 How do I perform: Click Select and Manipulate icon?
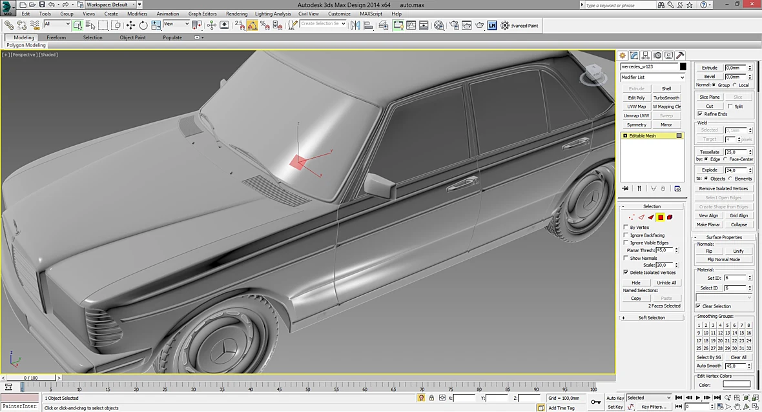tap(212, 25)
